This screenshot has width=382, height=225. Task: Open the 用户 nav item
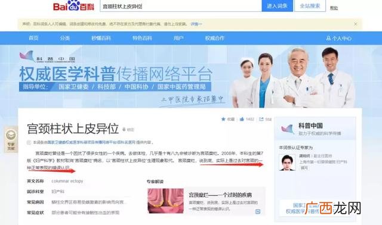(178, 38)
